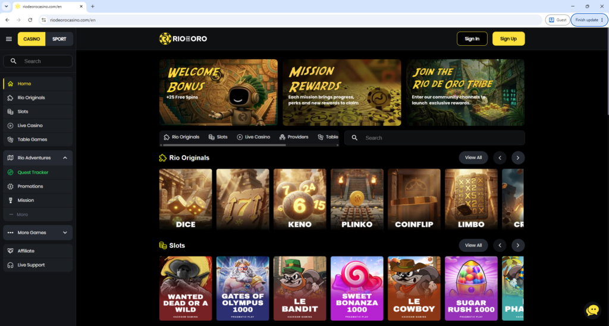This screenshot has height=326, width=609.
Task: Click the Slots sidebar icon
Action: pos(11,112)
